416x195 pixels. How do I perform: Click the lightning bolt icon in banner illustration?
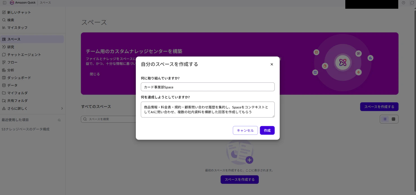pos(359,72)
